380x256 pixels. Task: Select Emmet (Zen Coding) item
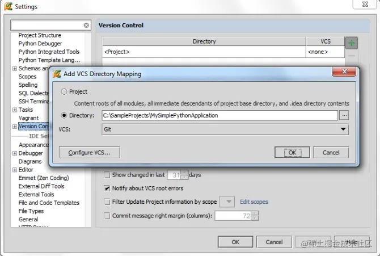coord(44,178)
